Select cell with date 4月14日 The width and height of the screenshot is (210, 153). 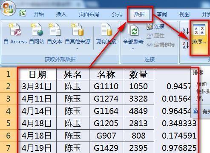tap(37, 111)
